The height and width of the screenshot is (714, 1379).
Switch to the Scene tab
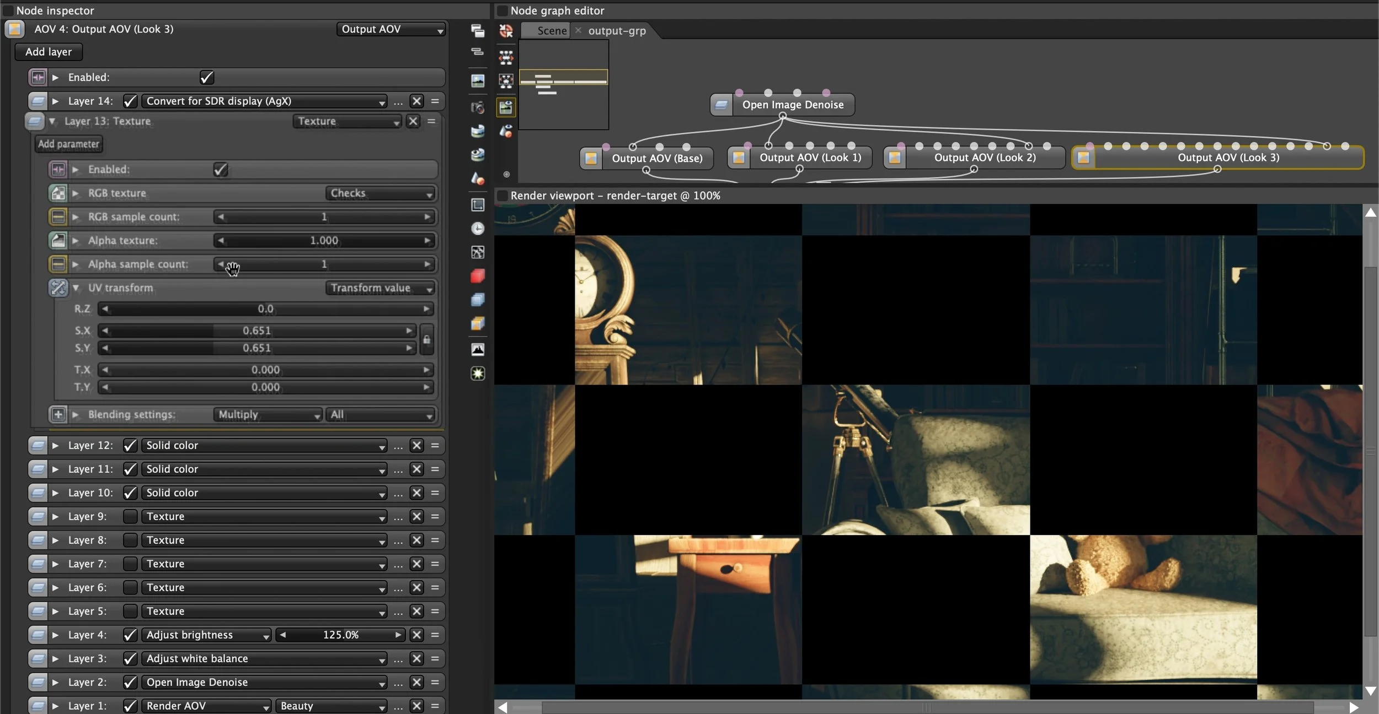pos(552,31)
